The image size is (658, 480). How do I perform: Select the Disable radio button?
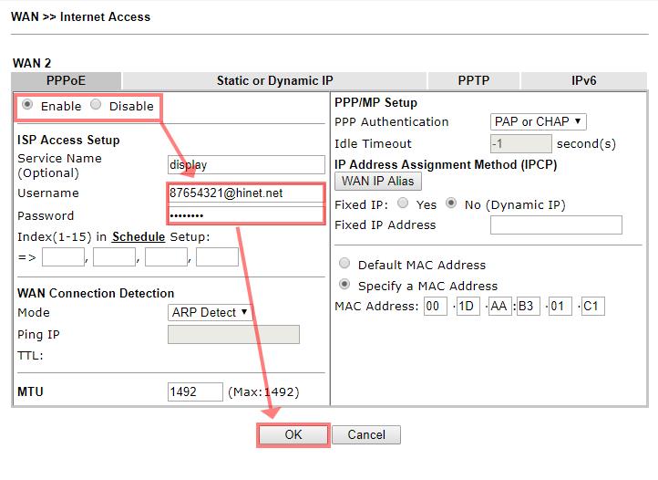point(97,105)
